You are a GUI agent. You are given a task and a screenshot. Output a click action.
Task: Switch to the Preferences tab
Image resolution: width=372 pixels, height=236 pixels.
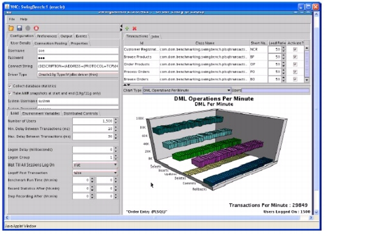tap(47, 36)
